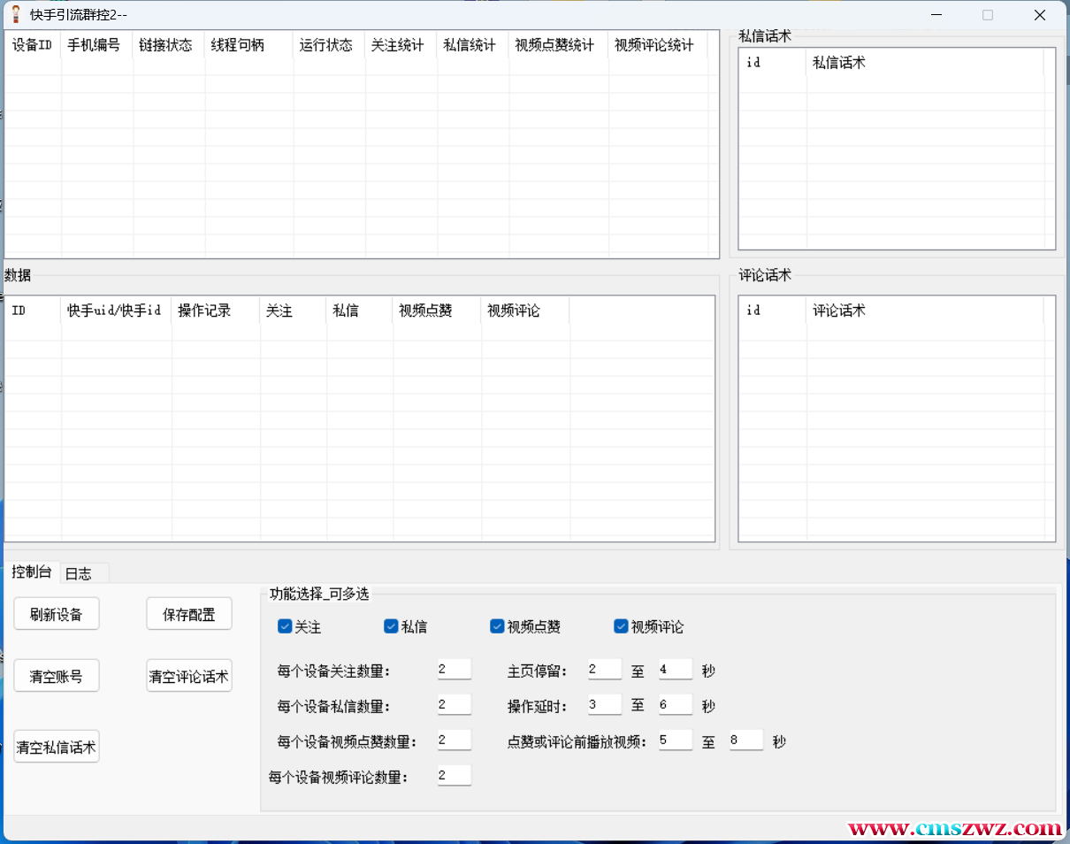
Task: Switch to the 日志 tab
Action: [x=79, y=573]
